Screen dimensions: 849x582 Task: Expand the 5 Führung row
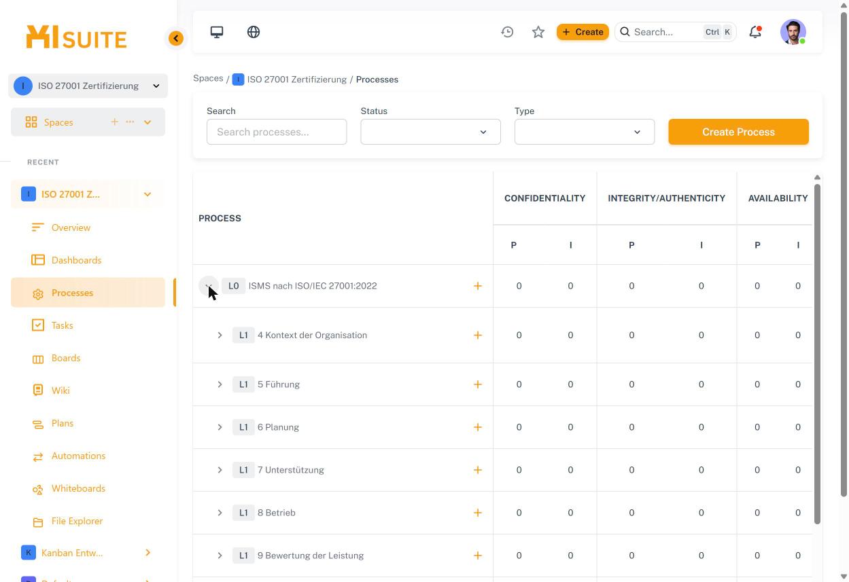pyautogui.click(x=220, y=384)
